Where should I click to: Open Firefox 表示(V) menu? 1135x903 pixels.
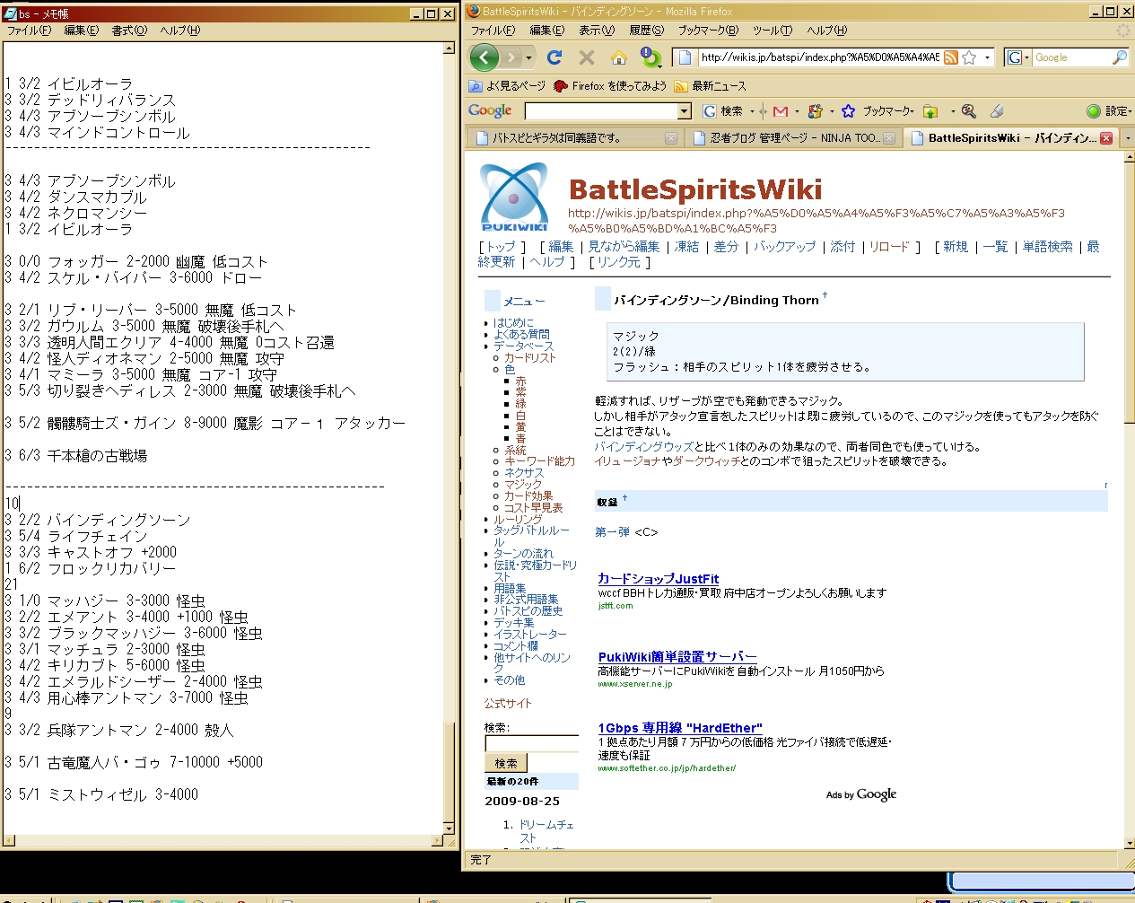(x=597, y=31)
